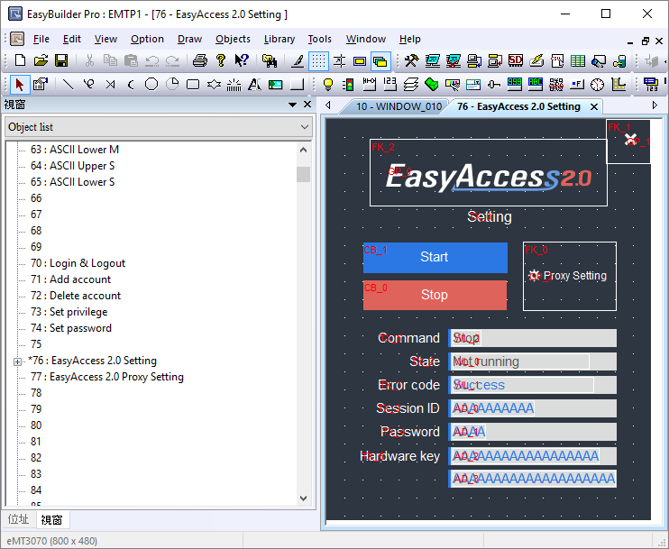The width and height of the screenshot is (669, 549).
Task: Select 63 : ASCII Lower M in list
Action: [75, 150]
